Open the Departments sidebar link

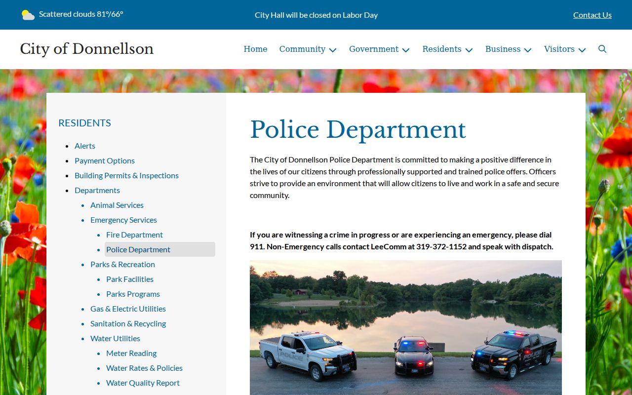[97, 190]
